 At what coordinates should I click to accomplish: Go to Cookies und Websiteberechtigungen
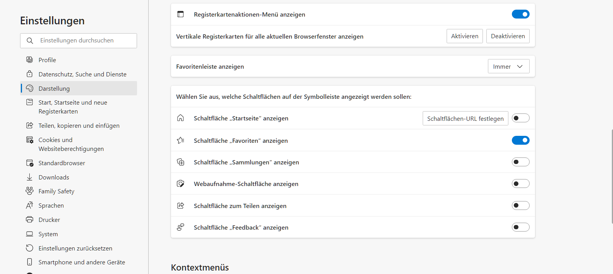click(71, 144)
